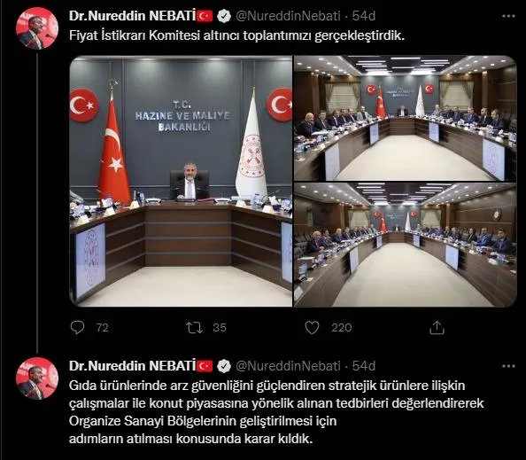Viewport: 526px width, 460px height.
Task: Open the bottom-right meeting room photo
Action: (x=406, y=245)
